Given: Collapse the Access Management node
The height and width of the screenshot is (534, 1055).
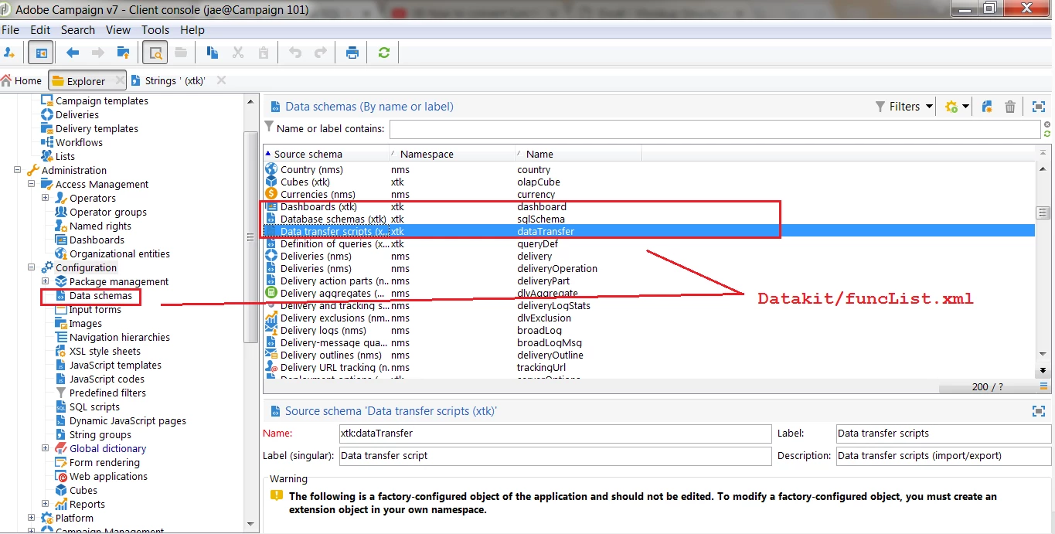Looking at the screenshot, I should coord(32,184).
